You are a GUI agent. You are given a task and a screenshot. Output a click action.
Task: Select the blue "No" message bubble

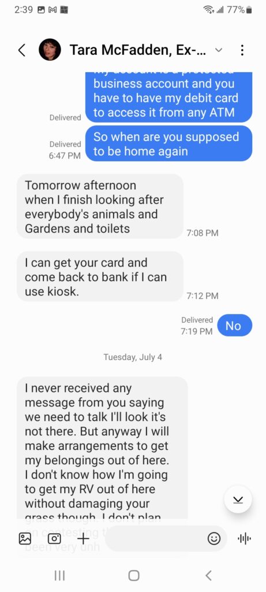tap(233, 325)
